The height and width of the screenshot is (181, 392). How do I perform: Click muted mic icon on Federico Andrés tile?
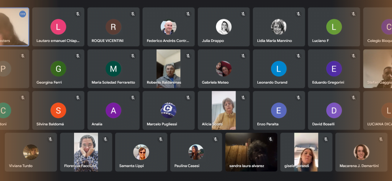[188, 14]
